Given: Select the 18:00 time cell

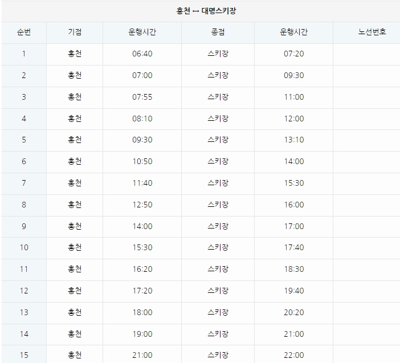Looking at the screenshot, I should coord(142,312).
